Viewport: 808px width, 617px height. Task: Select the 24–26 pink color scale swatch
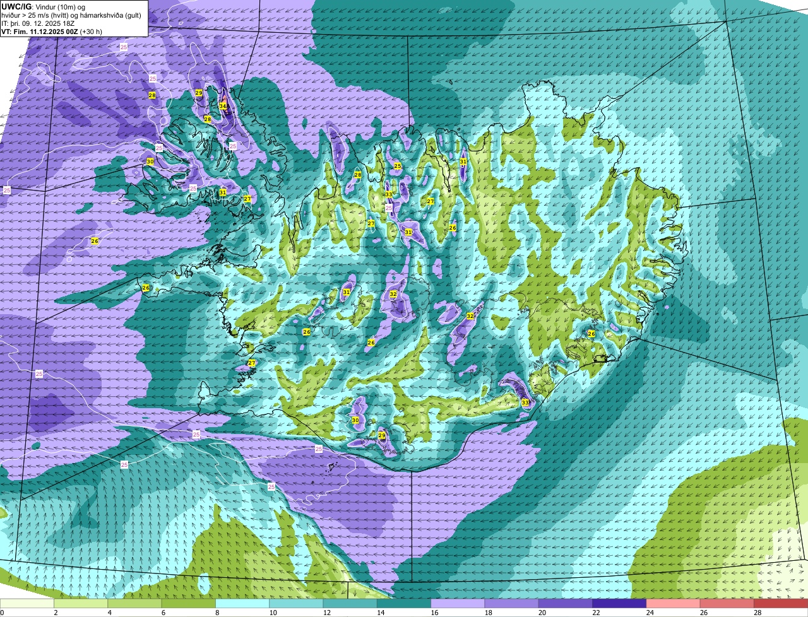pyautogui.click(x=674, y=604)
